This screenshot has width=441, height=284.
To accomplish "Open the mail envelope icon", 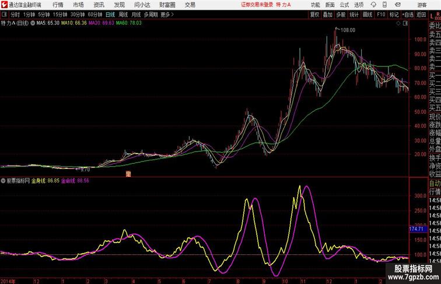I will coord(398,5).
